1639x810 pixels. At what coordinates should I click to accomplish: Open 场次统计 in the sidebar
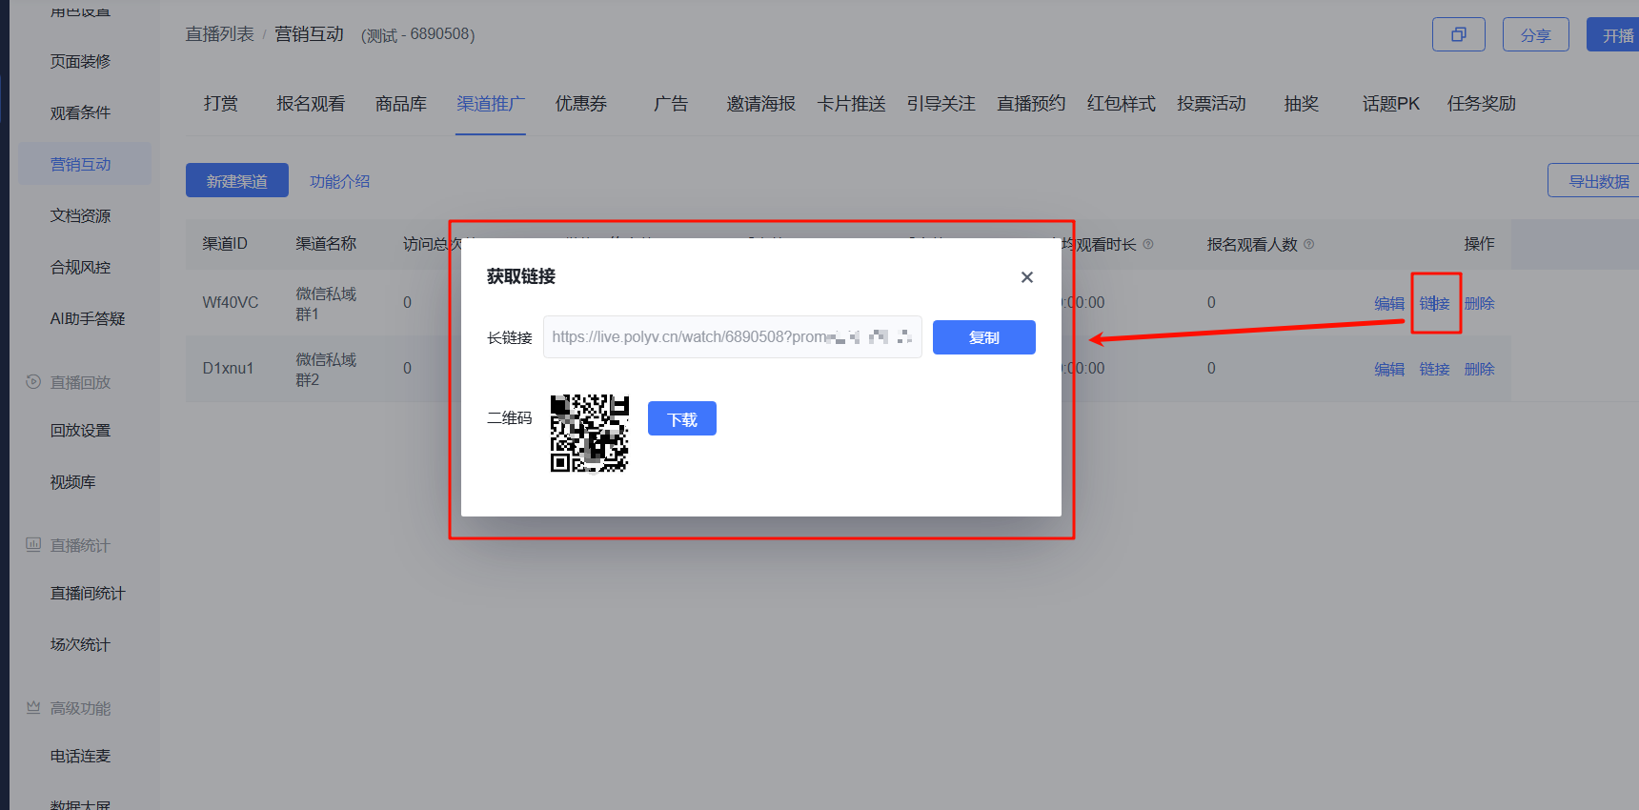pyautogui.click(x=81, y=645)
